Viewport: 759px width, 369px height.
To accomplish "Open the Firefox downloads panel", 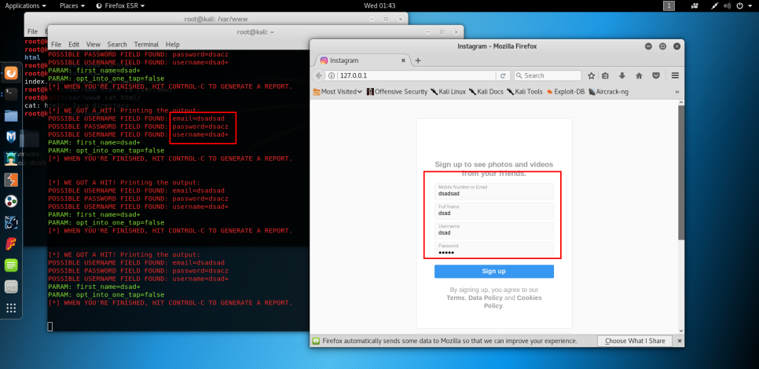I will click(x=622, y=76).
